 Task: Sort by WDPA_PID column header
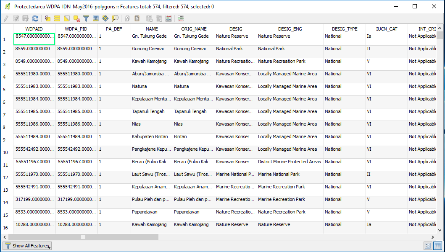click(76, 29)
